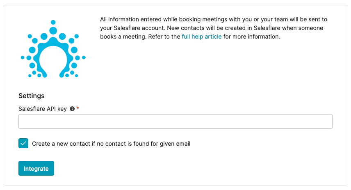Click the Salesflare API key label

click(x=43, y=109)
